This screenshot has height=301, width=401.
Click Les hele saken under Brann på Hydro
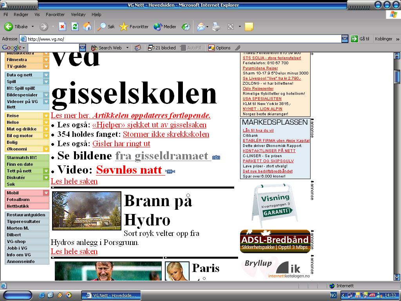click(x=74, y=251)
